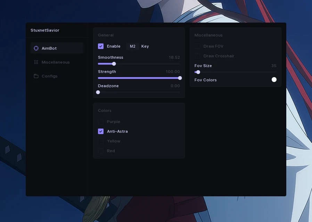Image resolution: width=312 pixels, height=222 pixels.
Task: Uncheck the Enable checkbox in General
Action: click(101, 46)
